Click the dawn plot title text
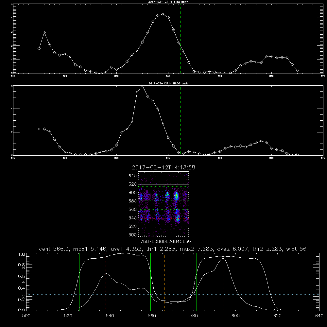This screenshot has width=327, height=327. (168, 2)
